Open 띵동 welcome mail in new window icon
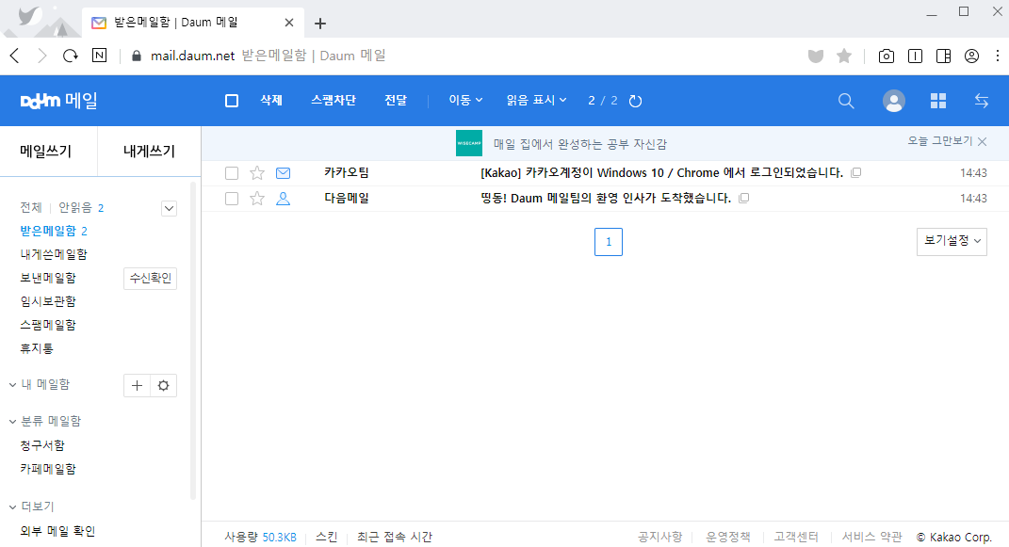 (x=744, y=198)
